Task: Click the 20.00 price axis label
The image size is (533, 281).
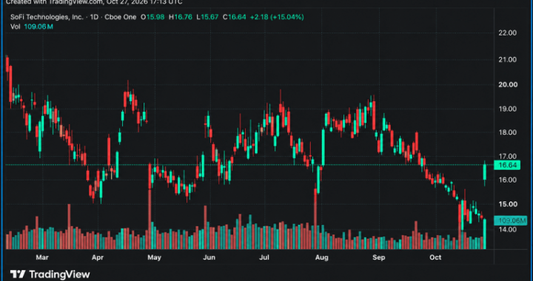Action: 507,84
